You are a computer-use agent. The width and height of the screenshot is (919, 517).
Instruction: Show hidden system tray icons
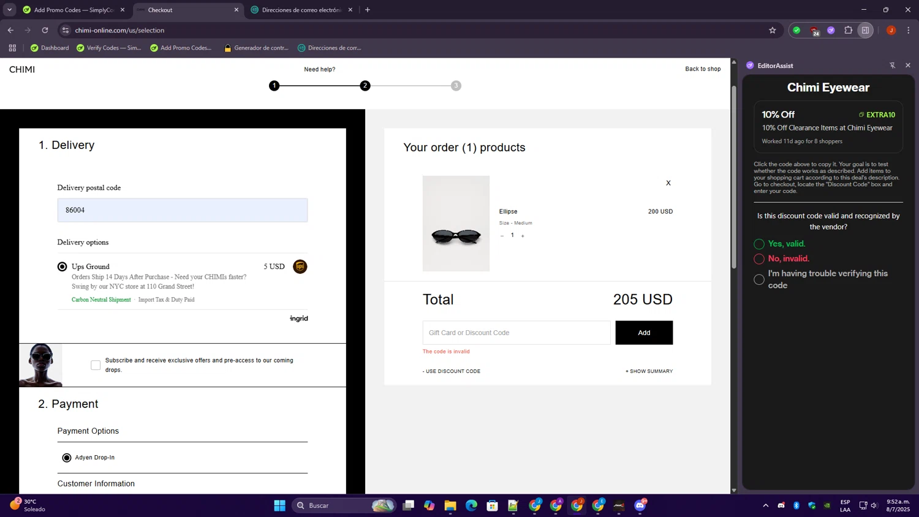pyautogui.click(x=765, y=505)
